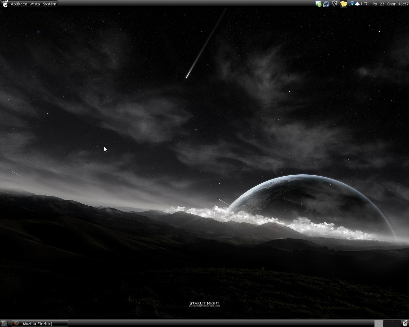
Task: Click the GNOME foot logo
Action: tap(5, 4)
